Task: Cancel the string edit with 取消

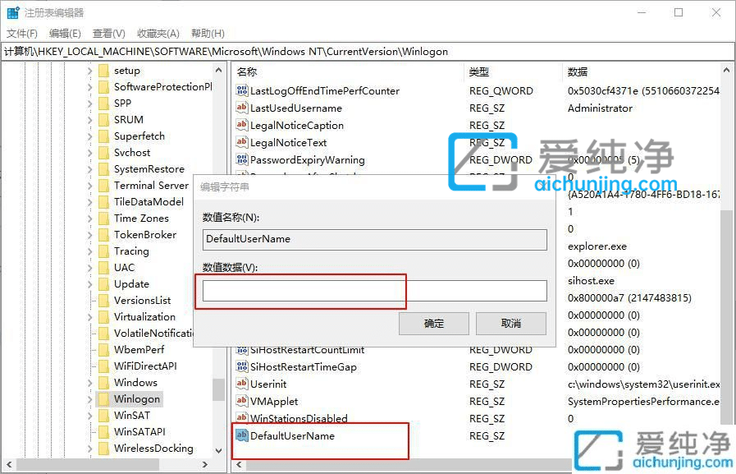Action: [511, 323]
